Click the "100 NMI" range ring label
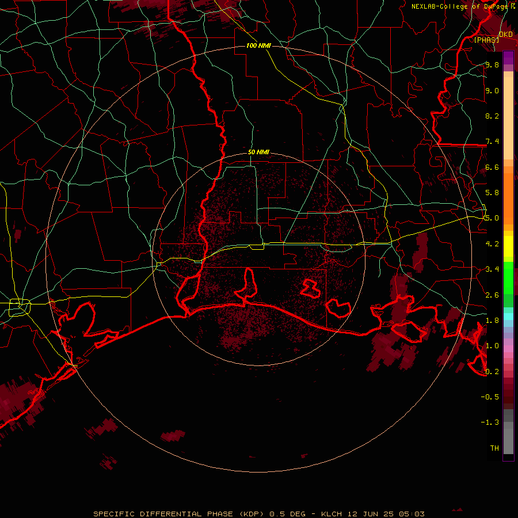Image resolution: width=518 pixels, height=518 pixels. tap(258, 45)
